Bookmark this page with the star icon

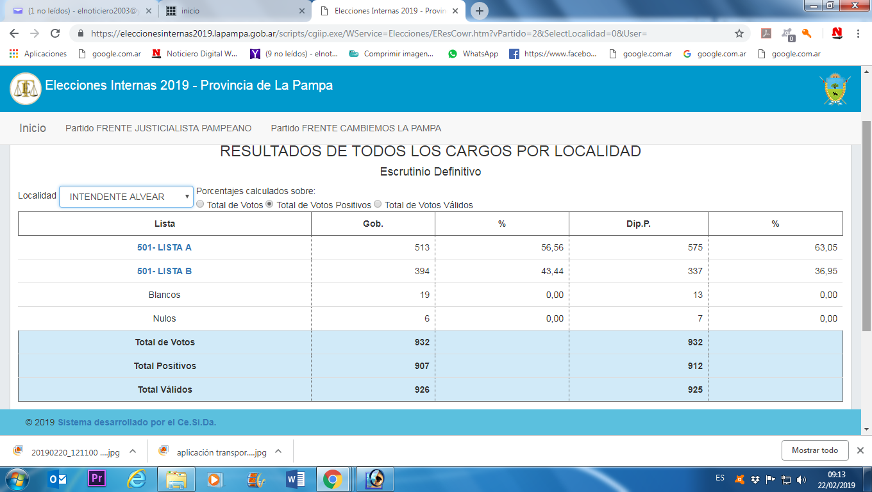pos(739,33)
